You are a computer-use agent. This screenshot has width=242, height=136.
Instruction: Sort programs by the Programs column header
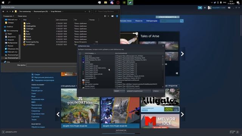[x=90, y=54]
